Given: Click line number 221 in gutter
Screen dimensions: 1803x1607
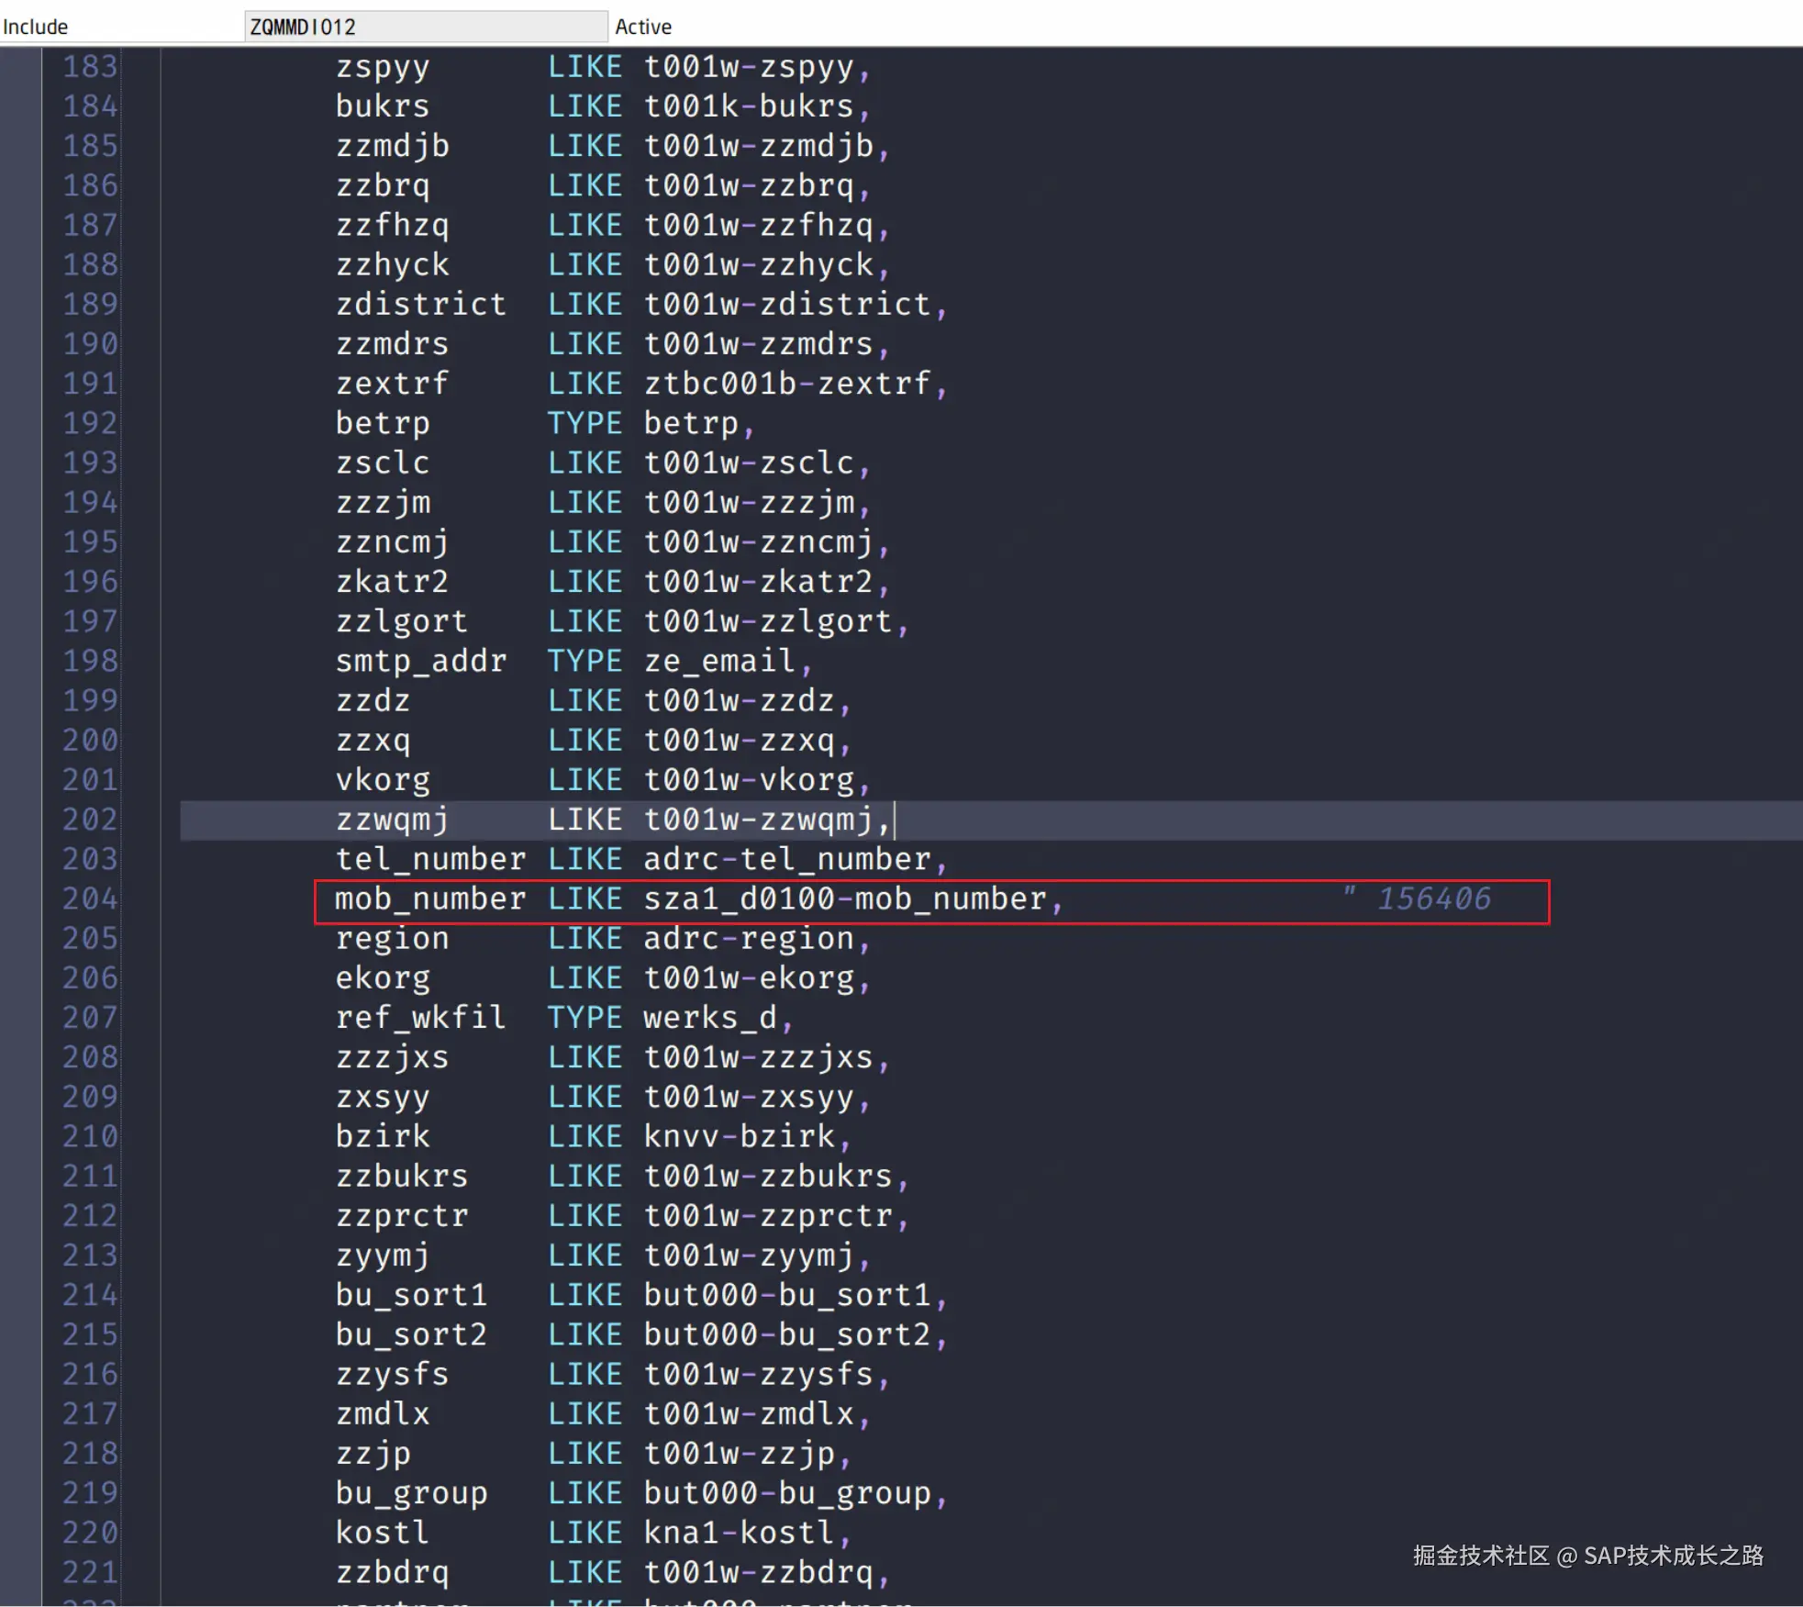Looking at the screenshot, I should pyautogui.click(x=90, y=1573).
